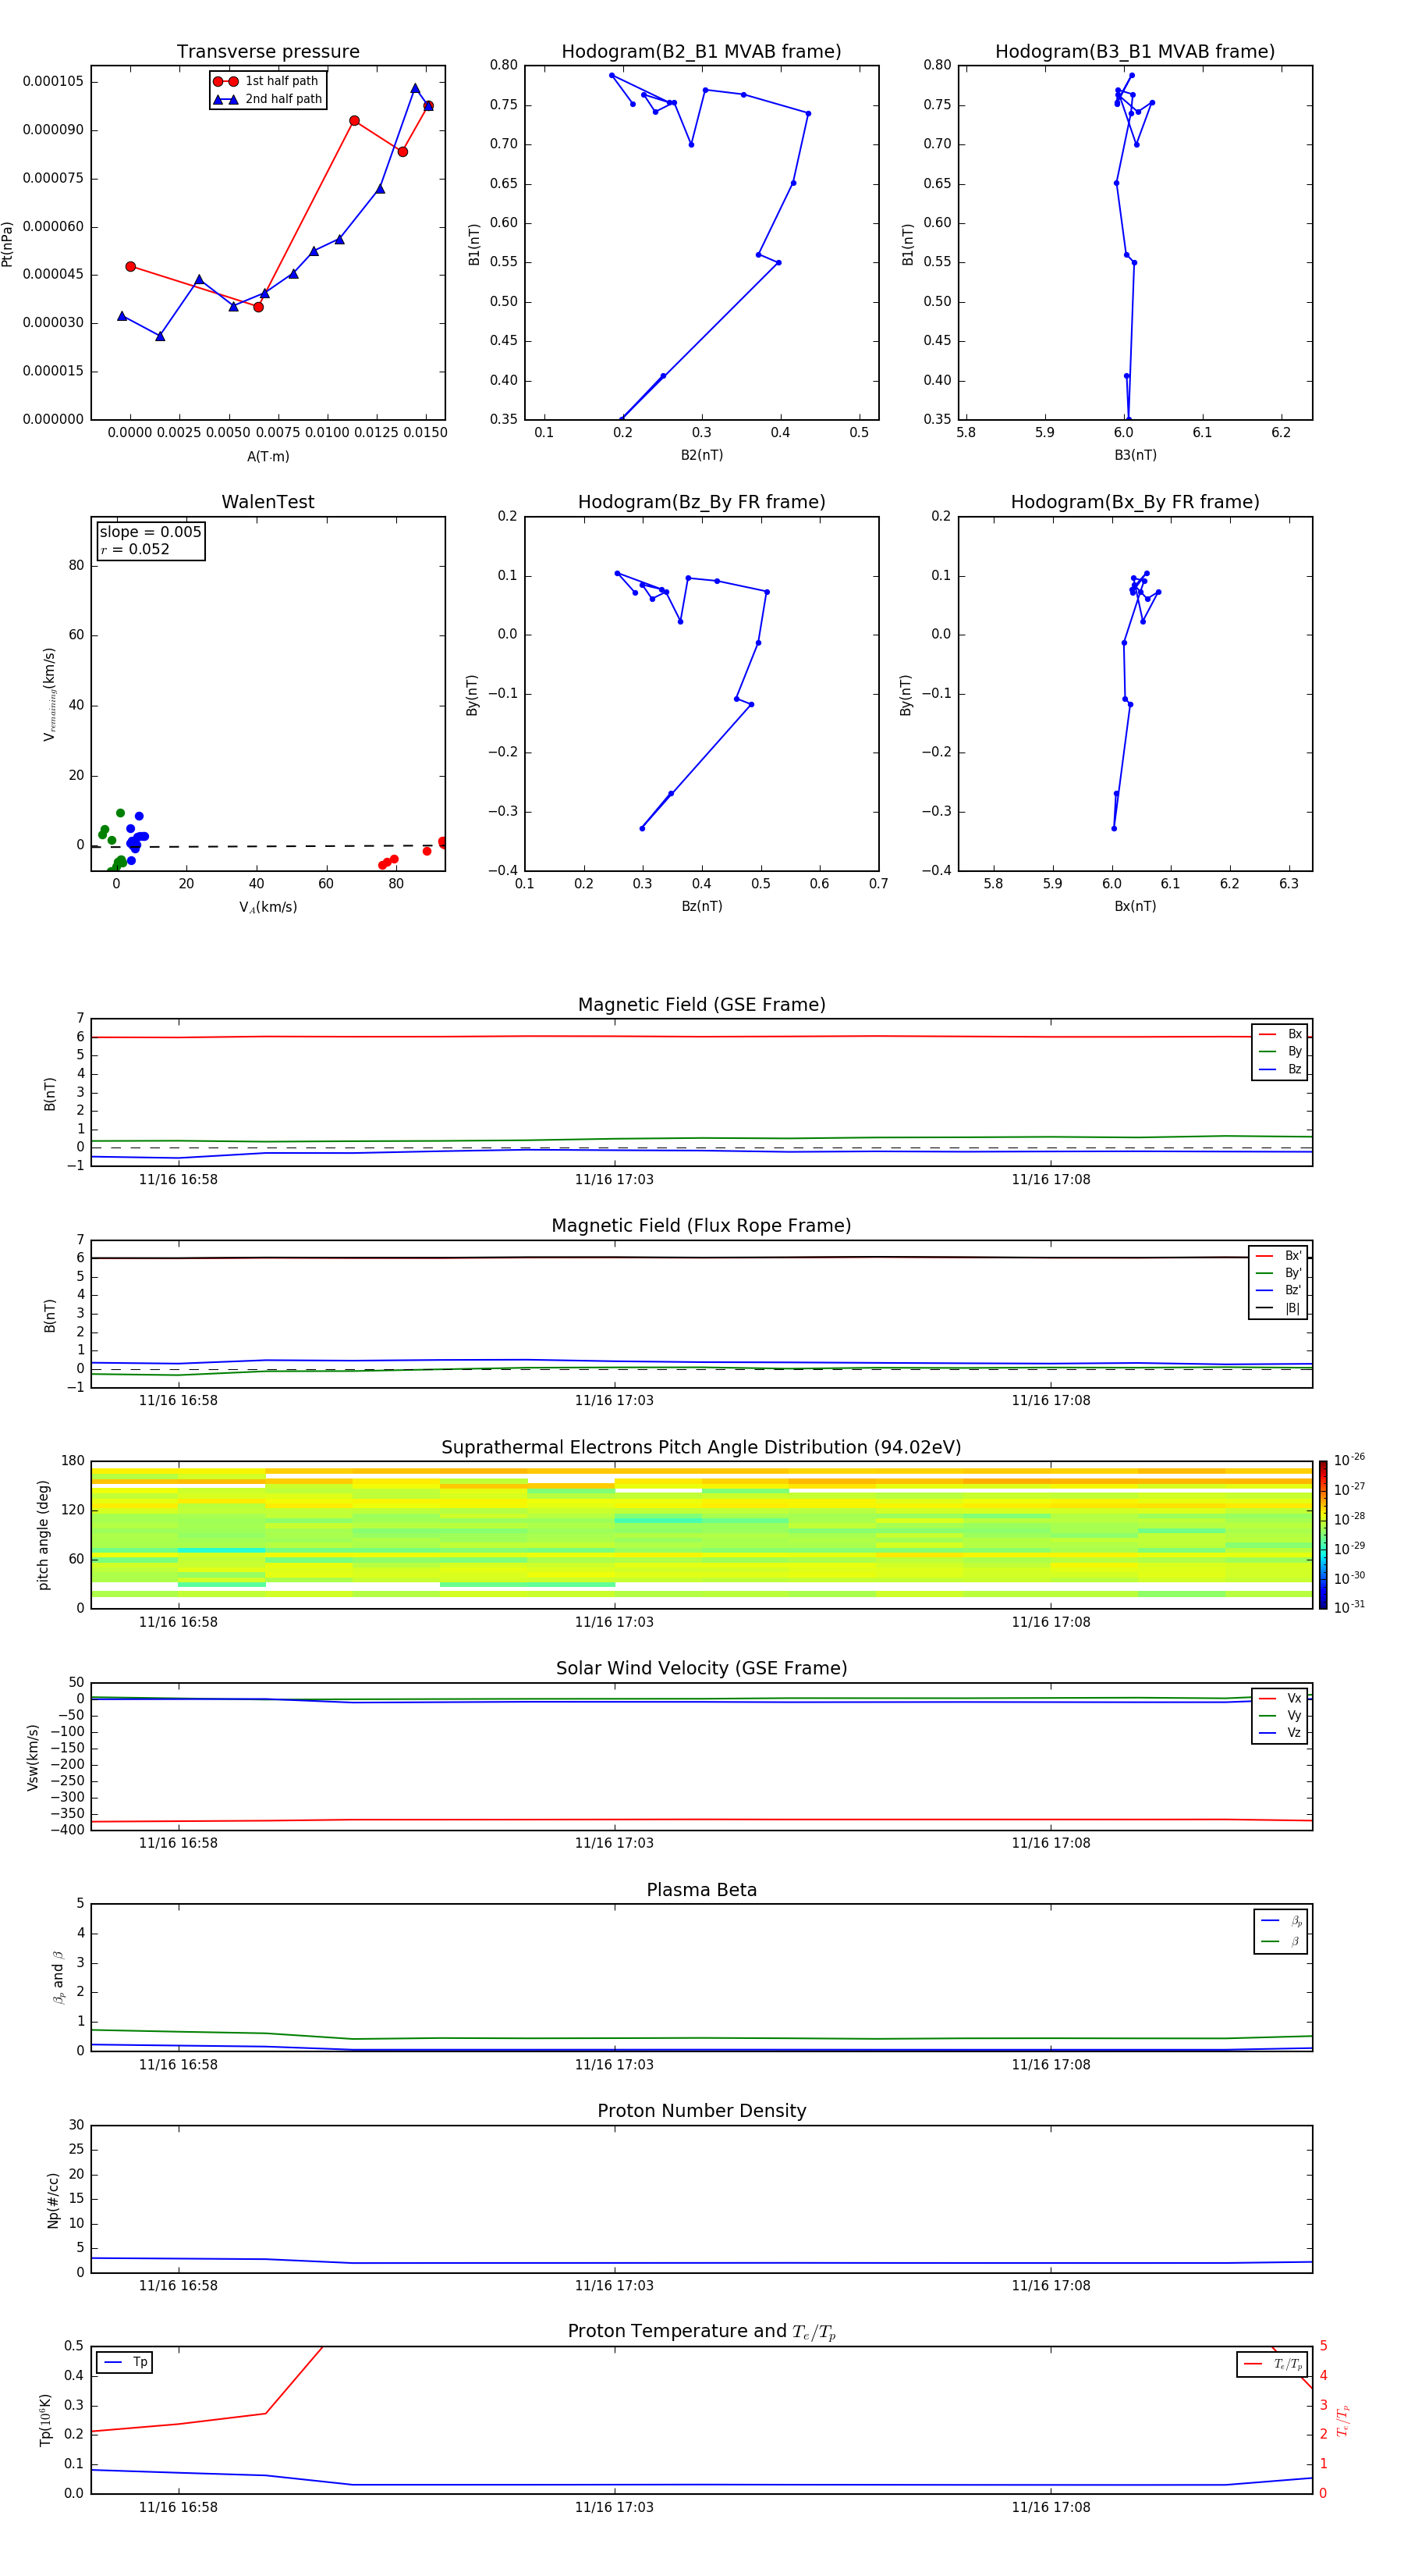This screenshot has height=2576, width=1404.
Task: Select the '2nd half path' legend entry
Action: [268, 99]
